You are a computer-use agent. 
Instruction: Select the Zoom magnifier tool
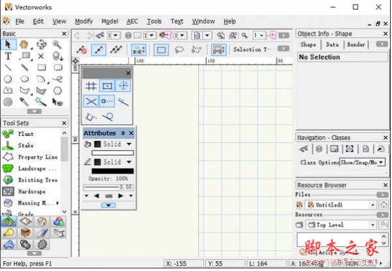point(57,44)
